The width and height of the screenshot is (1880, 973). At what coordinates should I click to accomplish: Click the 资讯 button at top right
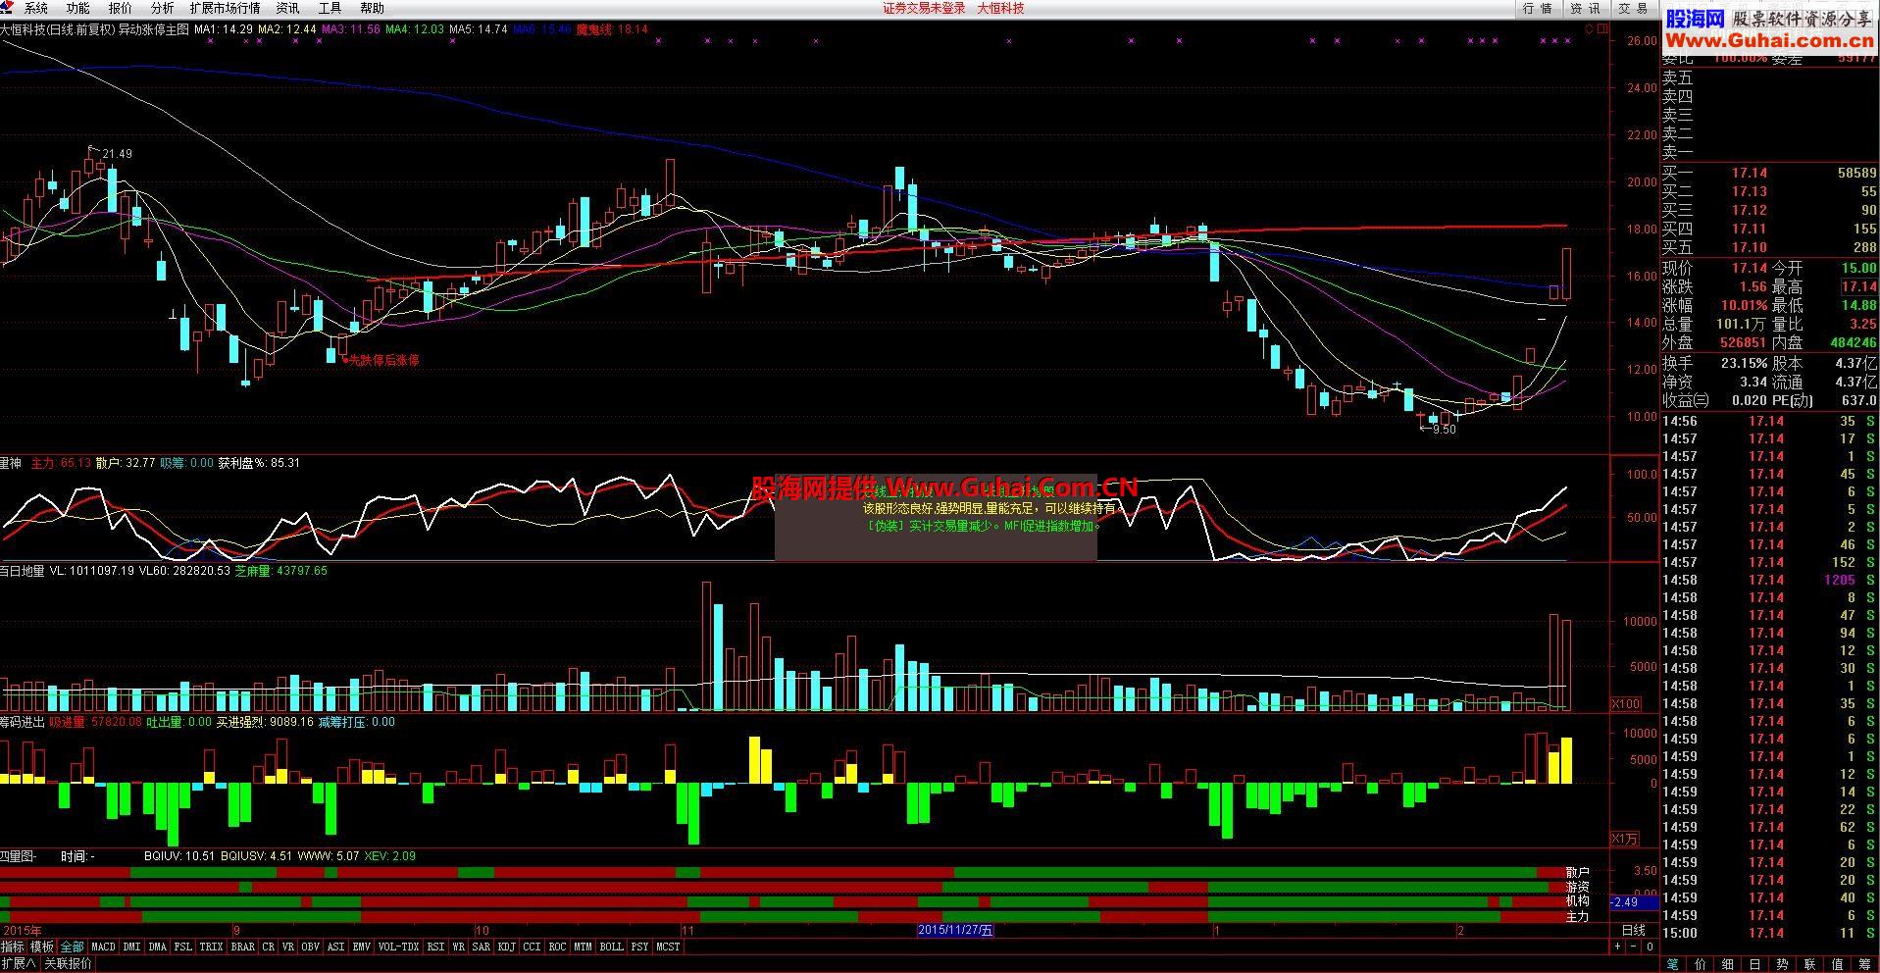tap(1585, 8)
